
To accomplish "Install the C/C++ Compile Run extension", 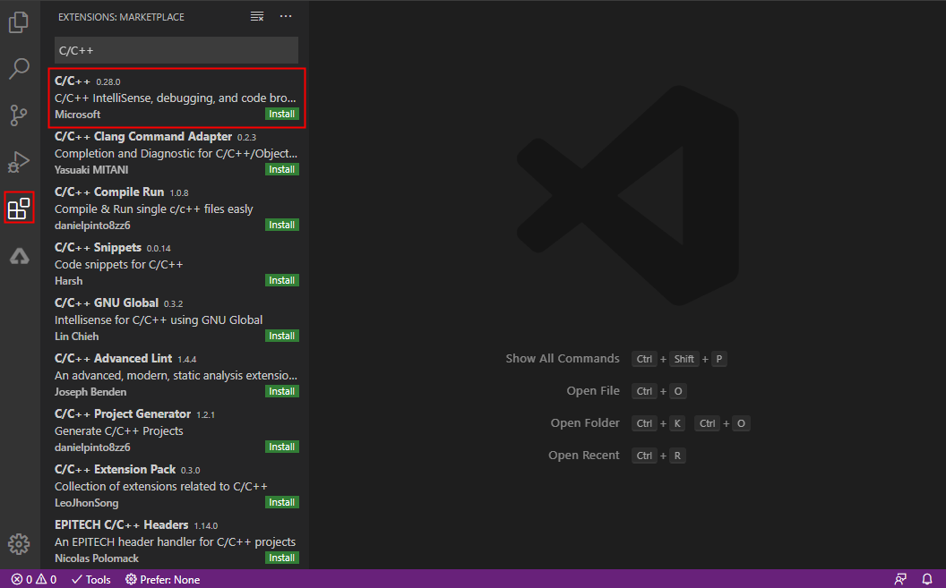I will 281,225.
